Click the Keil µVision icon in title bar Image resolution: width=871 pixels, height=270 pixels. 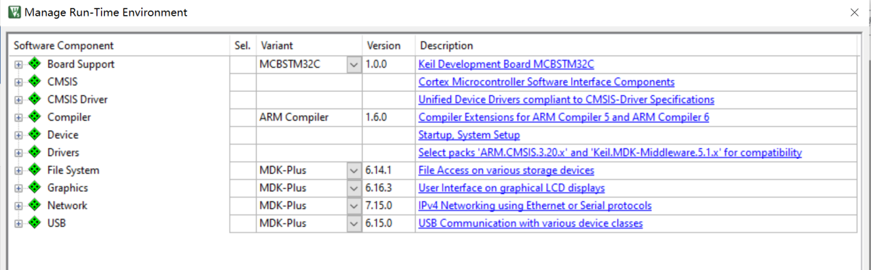point(13,12)
